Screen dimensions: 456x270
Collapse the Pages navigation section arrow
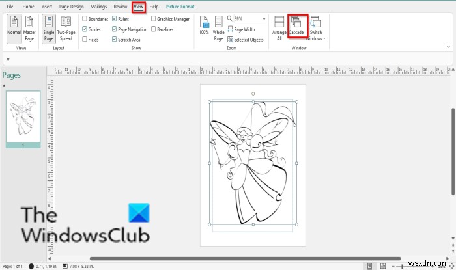[4, 85]
